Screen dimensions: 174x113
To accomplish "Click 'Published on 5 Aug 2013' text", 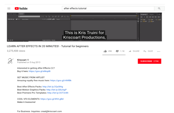I will (x=29, y=62).
